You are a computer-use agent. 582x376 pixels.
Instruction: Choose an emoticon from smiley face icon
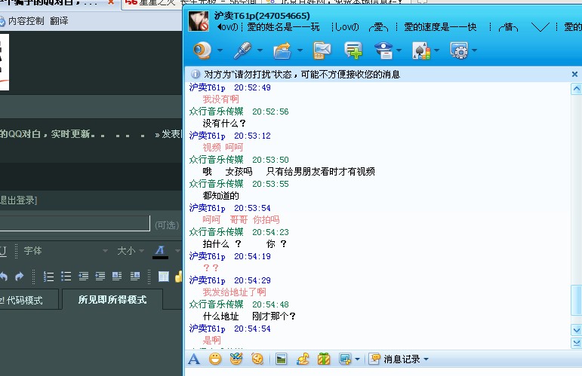[x=215, y=359]
